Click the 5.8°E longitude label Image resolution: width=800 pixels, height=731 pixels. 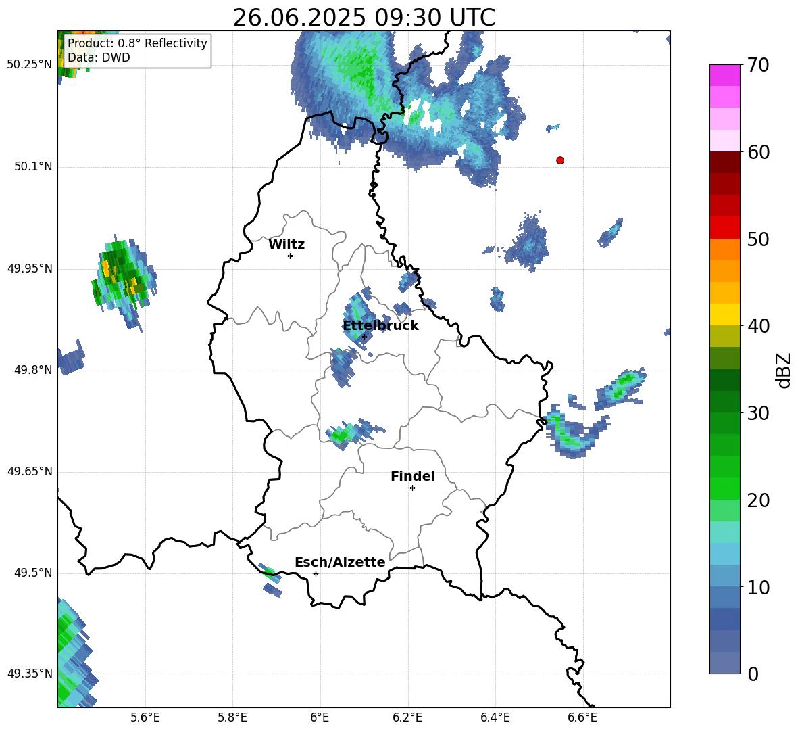232,717
